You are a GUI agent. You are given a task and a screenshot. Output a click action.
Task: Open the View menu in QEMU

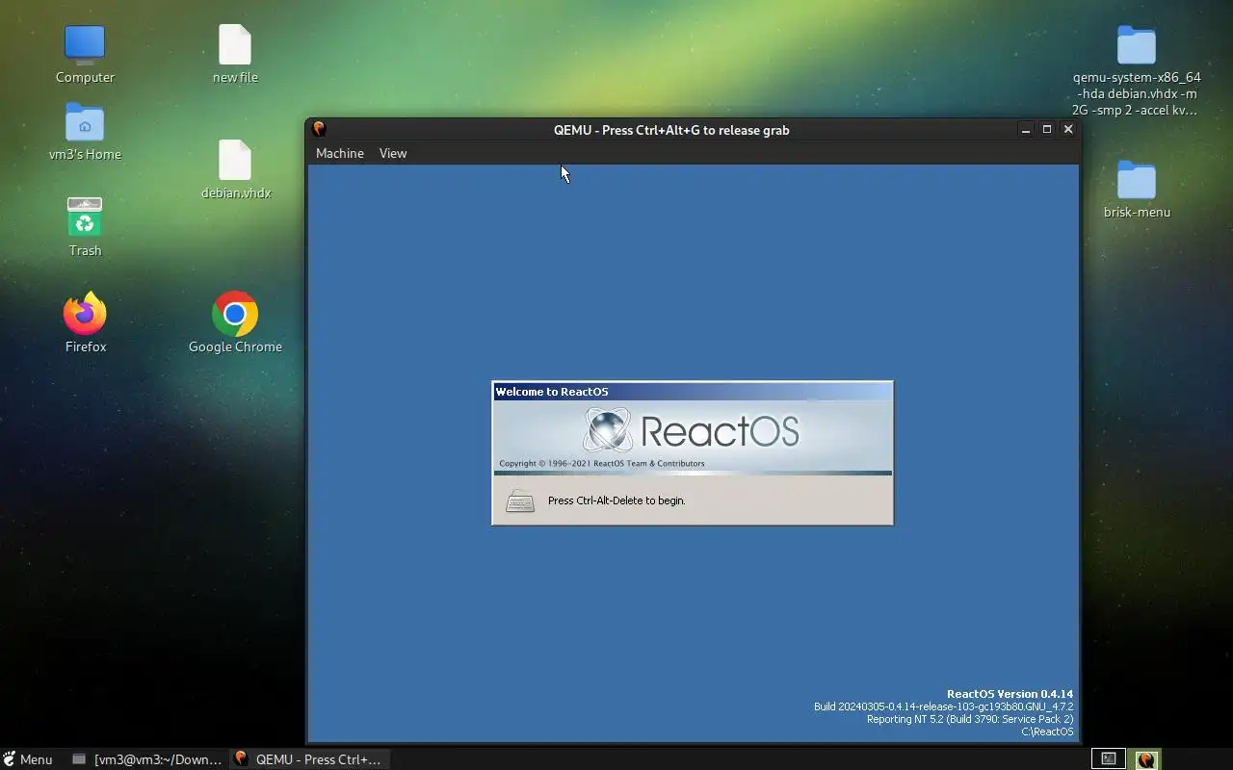(393, 153)
